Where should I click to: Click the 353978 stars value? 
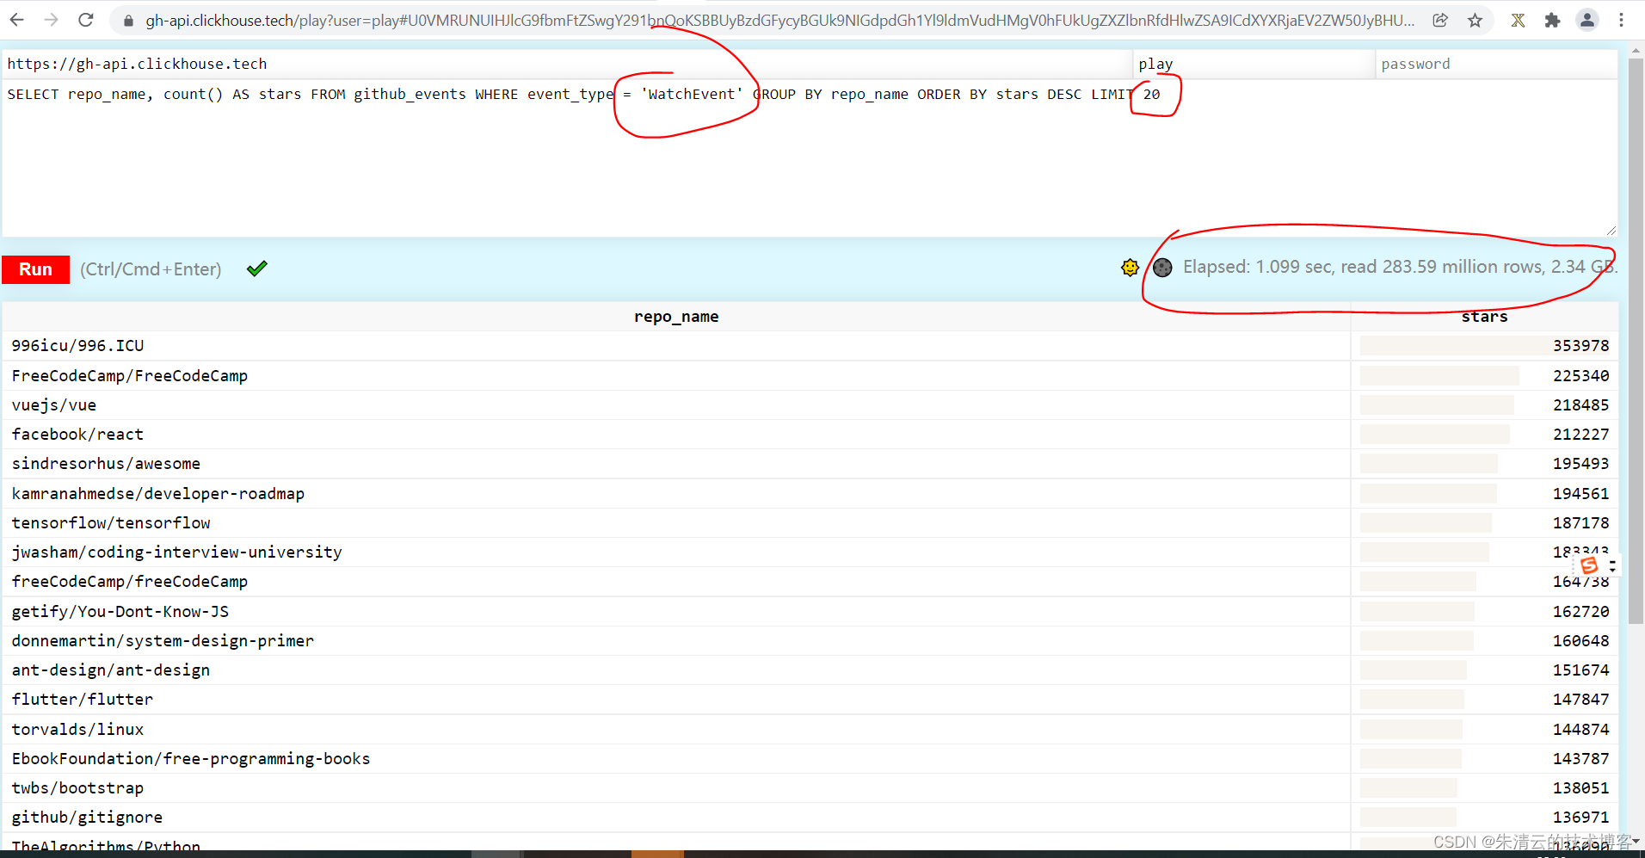click(x=1580, y=346)
